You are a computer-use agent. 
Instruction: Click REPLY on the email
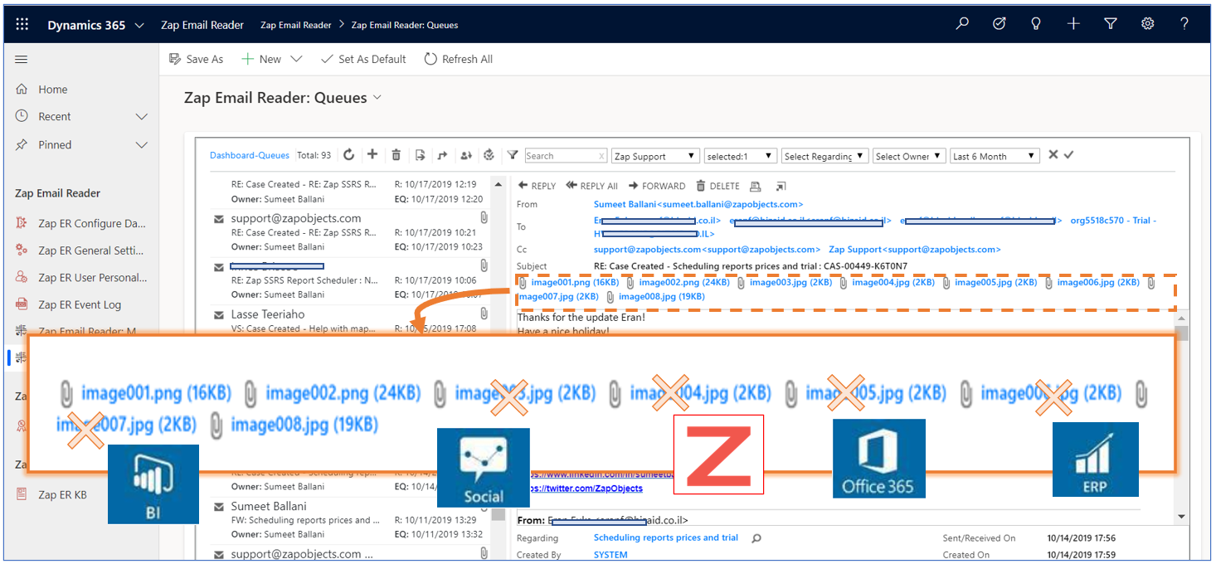[537, 186]
